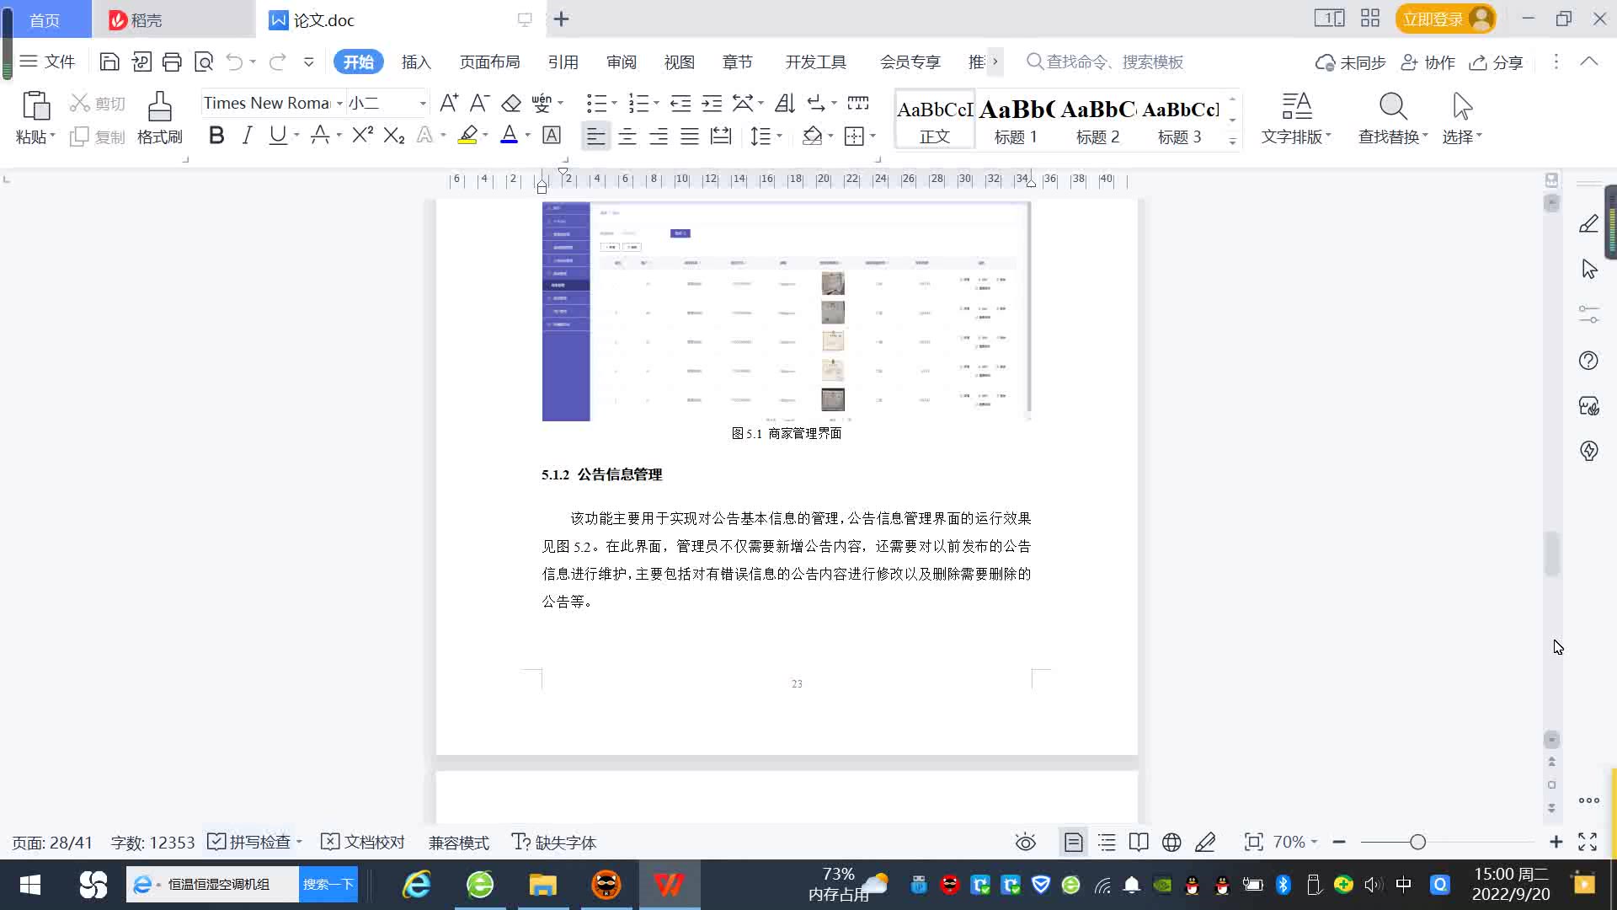The width and height of the screenshot is (1617, 910).
Task: Switch to the 页面布局 tab
Action: [489, 62]
